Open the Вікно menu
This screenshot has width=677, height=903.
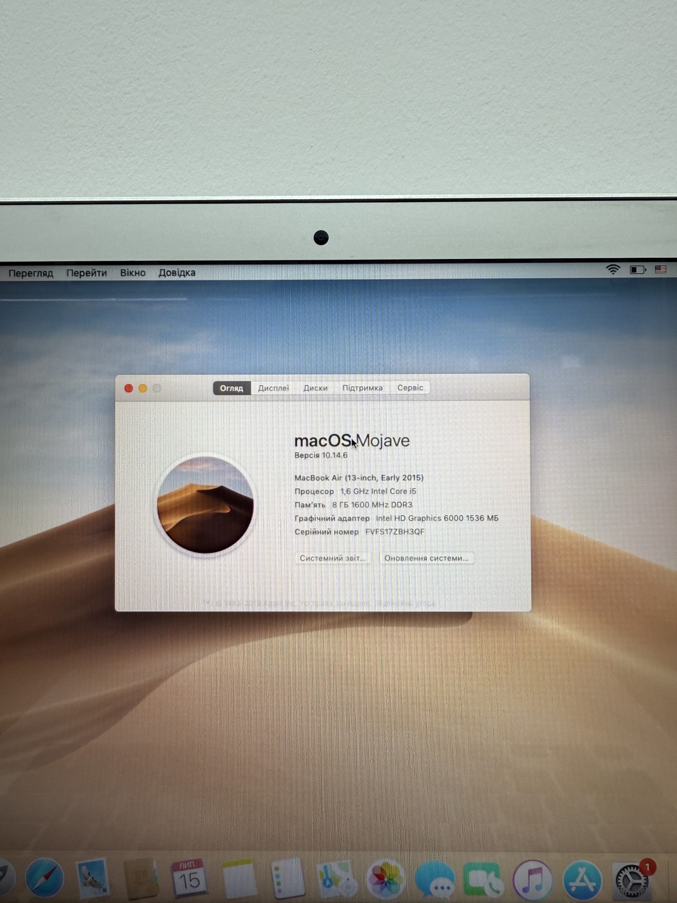[x=133, y=272]
